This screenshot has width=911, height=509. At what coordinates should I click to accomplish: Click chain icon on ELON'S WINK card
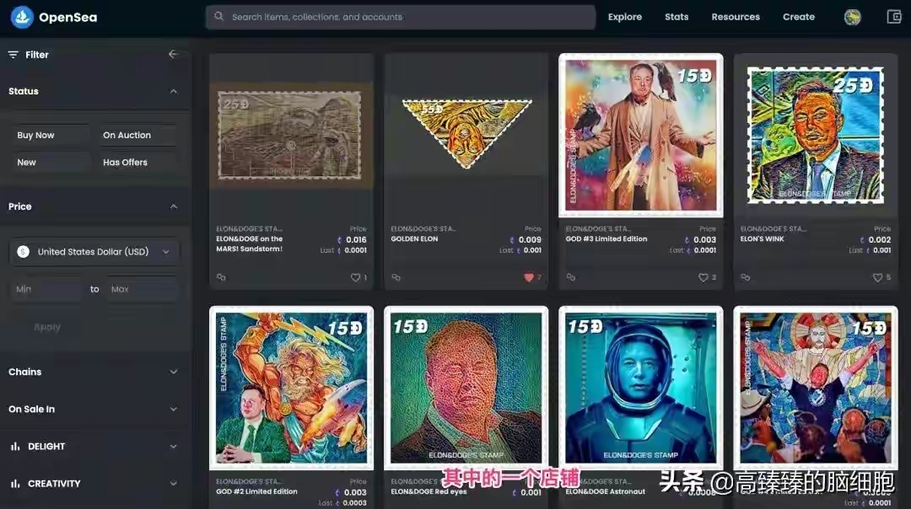click(x=745, y=277)
